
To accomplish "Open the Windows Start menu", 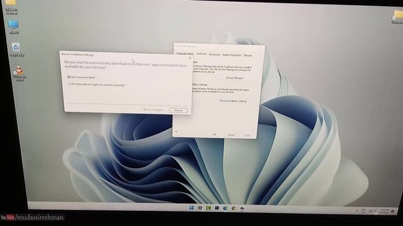I will (191, 208).
